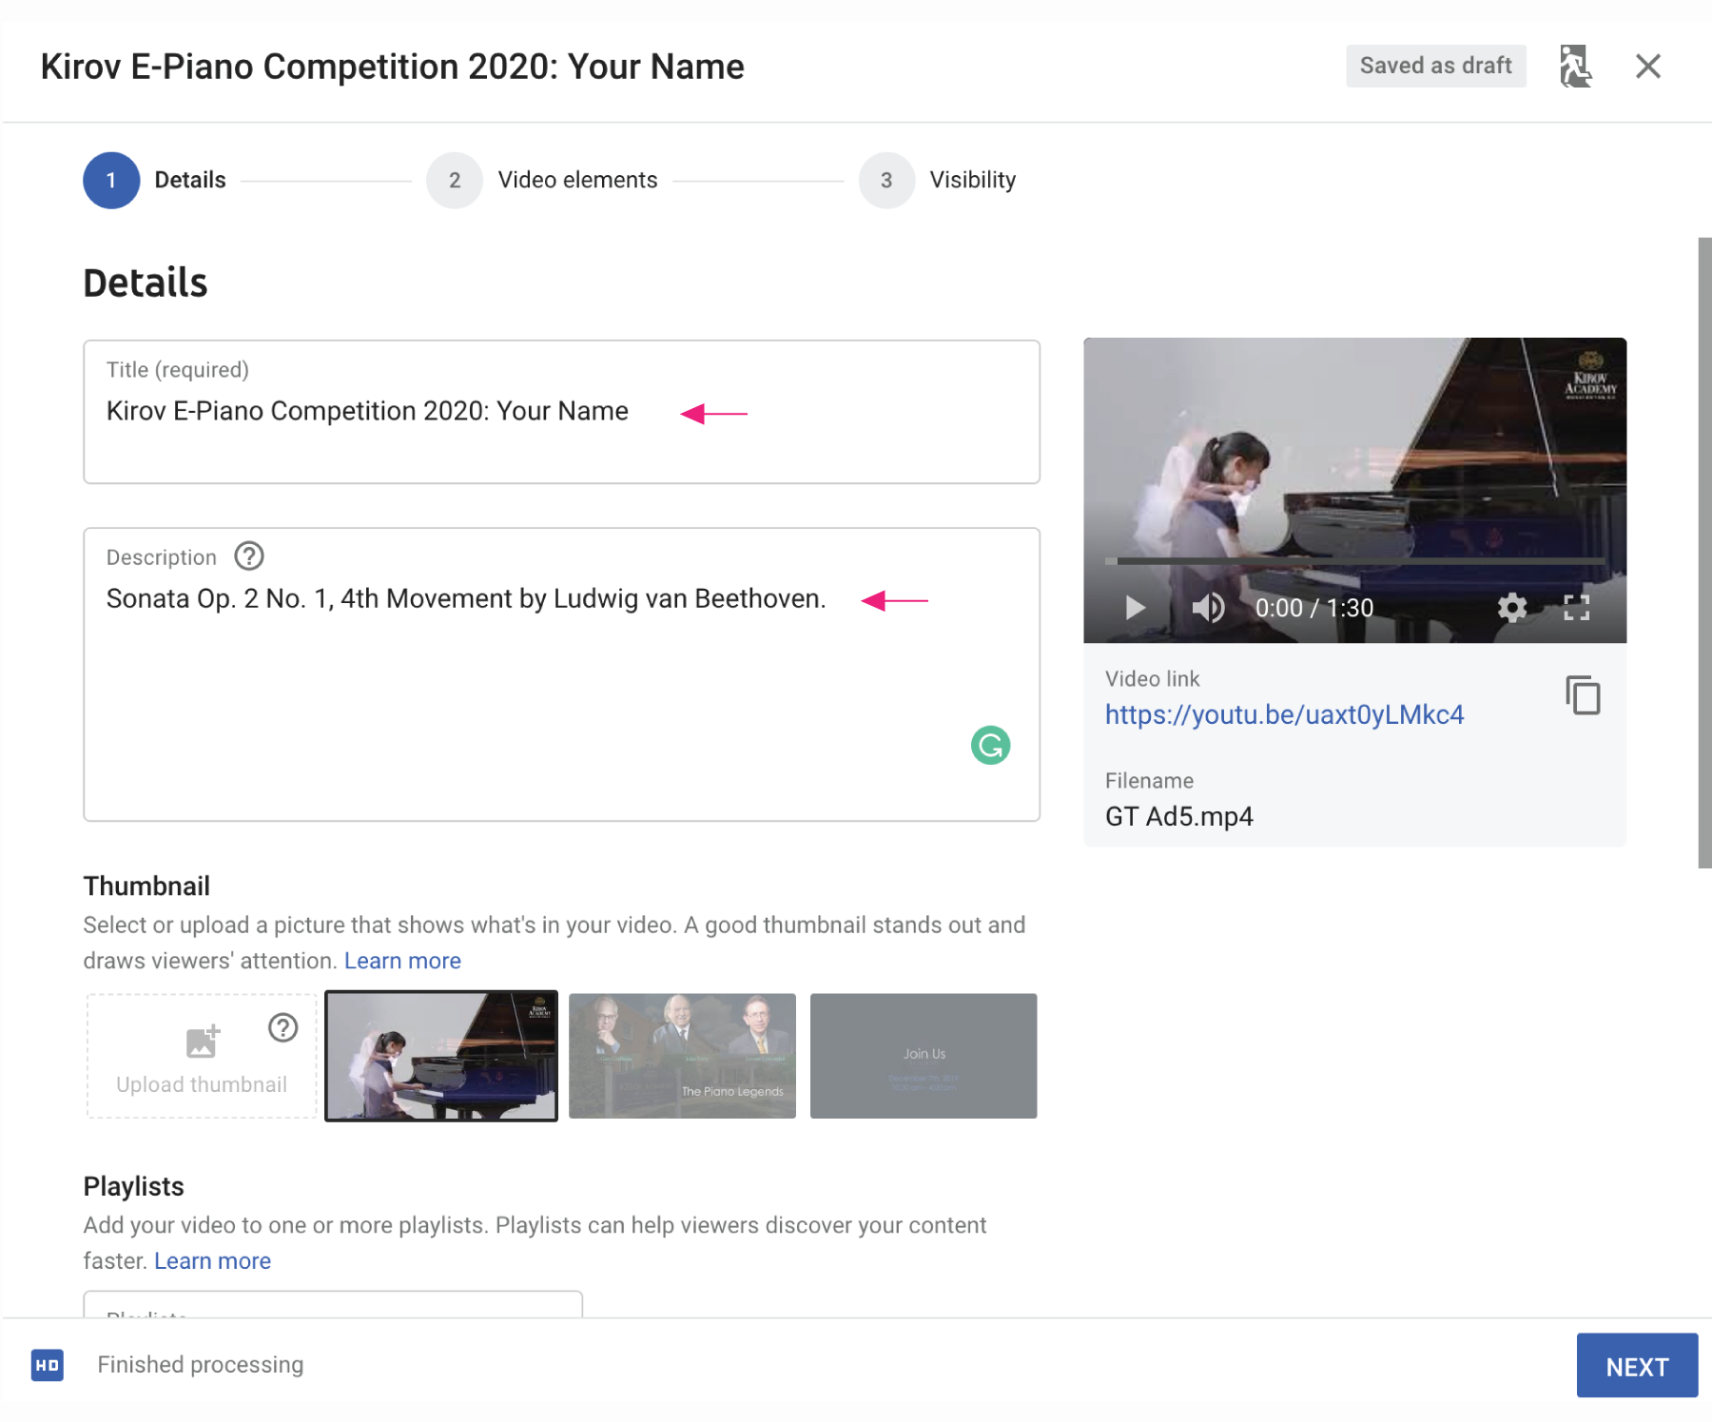This screenshot has width=1712, height=1422.
Task: Open the Upload thumbnail help icon
Action: coord(282,1027)
